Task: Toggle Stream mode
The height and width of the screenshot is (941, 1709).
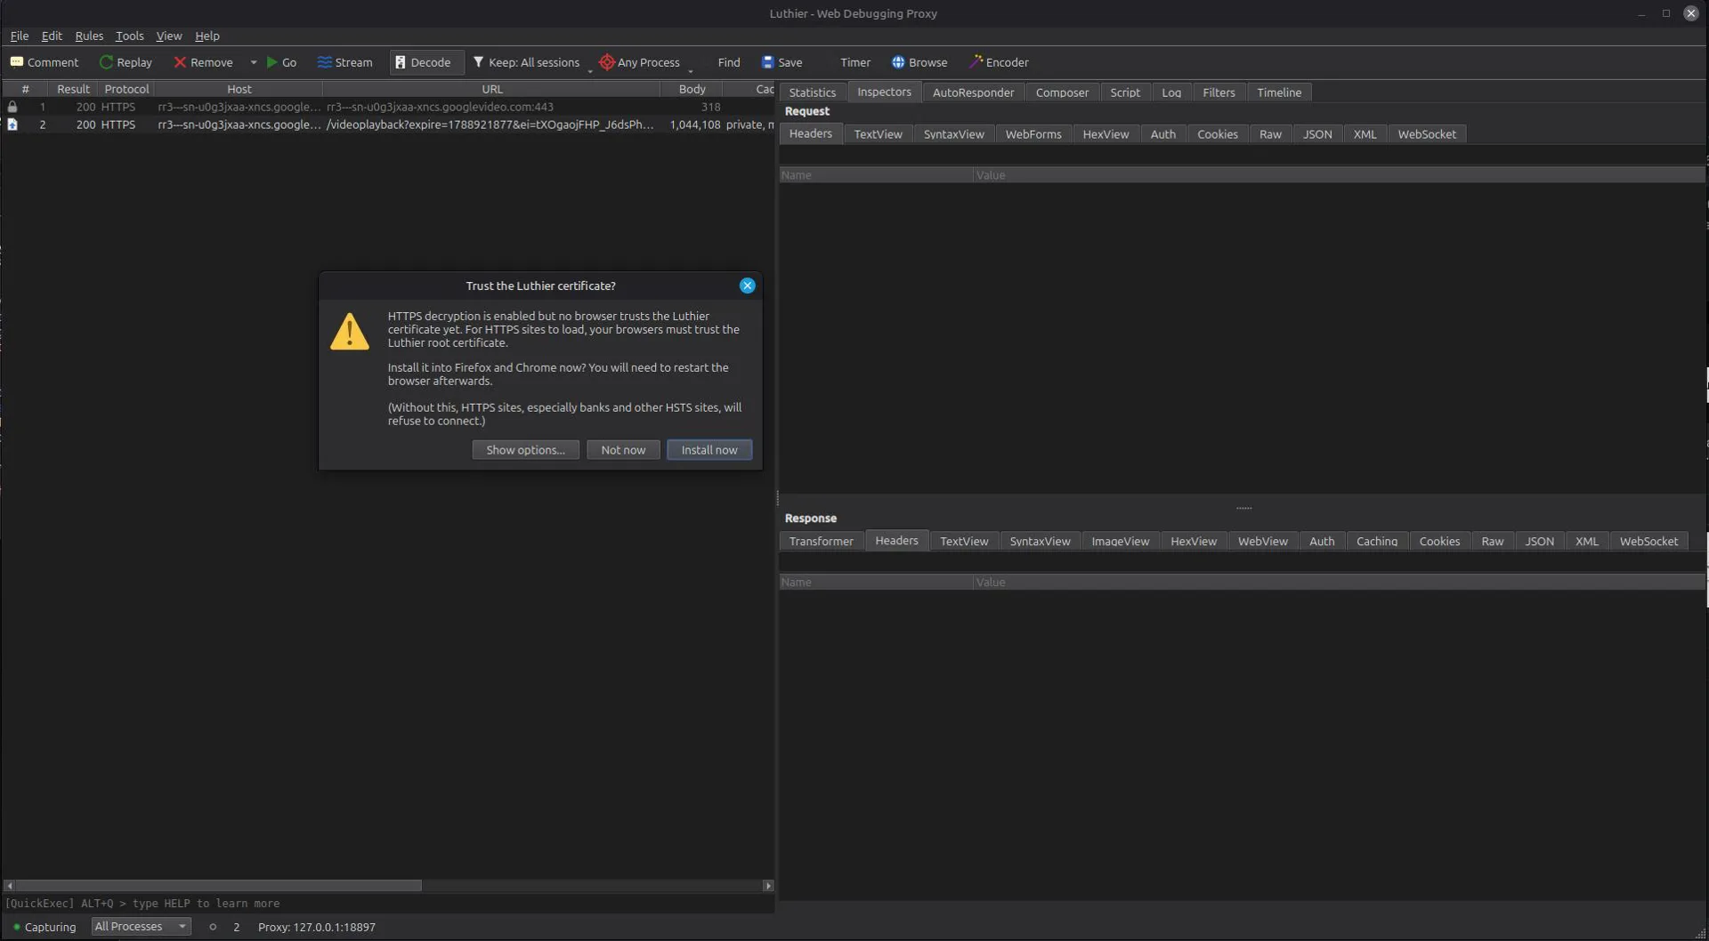Action: point(344,62)
